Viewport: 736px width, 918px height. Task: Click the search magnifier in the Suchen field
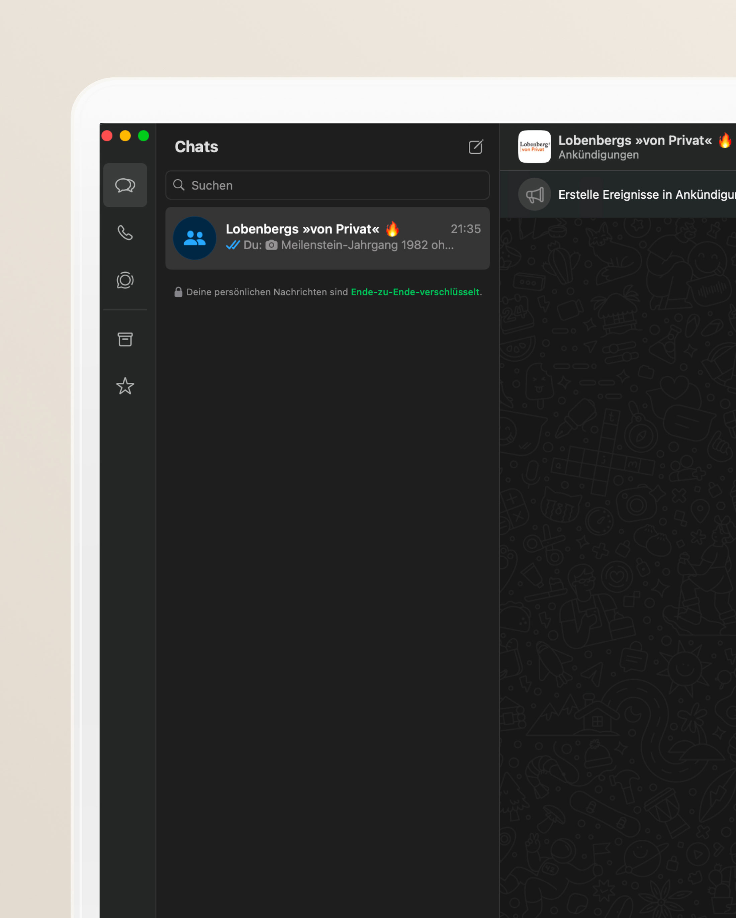coord(179,185)
